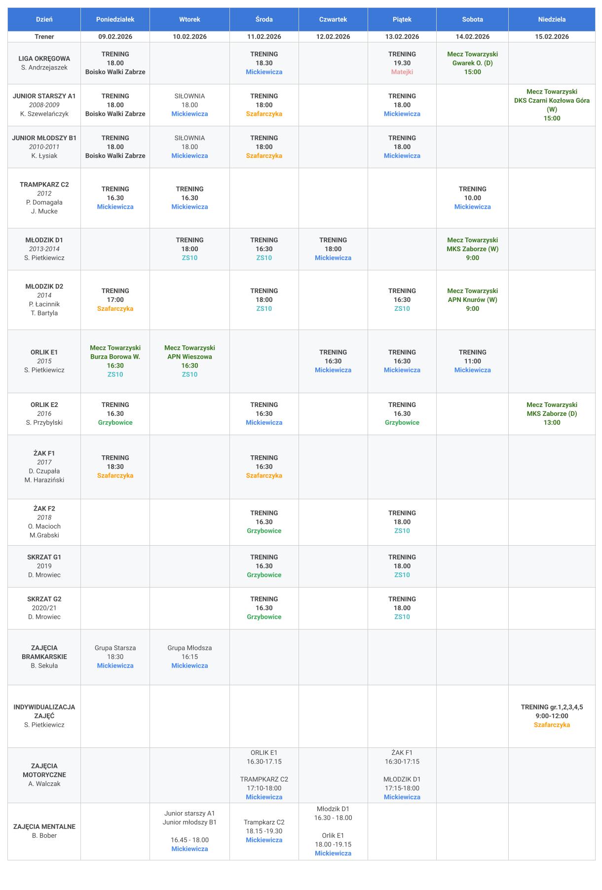This screenshot has width=602, height=890.
Task: Click the "APN Knurów (W)" match entry
Action: (472, 300)
